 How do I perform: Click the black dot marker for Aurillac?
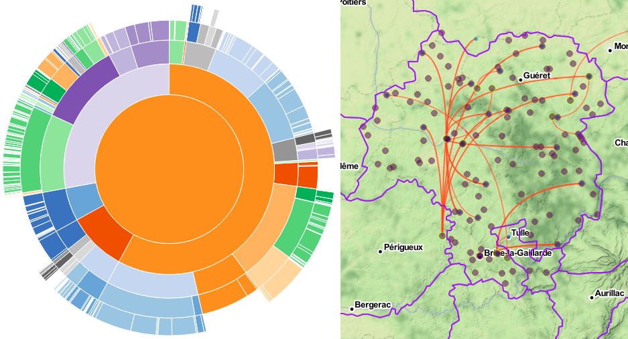point(592,297)
